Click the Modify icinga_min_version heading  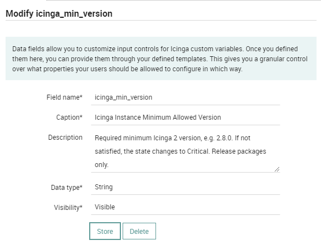coord(59,14)
